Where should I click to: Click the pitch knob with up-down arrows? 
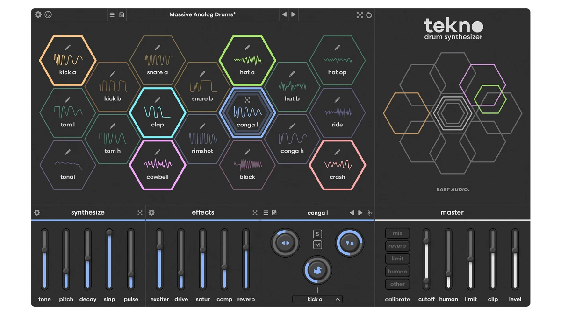(x=350, y=243)
